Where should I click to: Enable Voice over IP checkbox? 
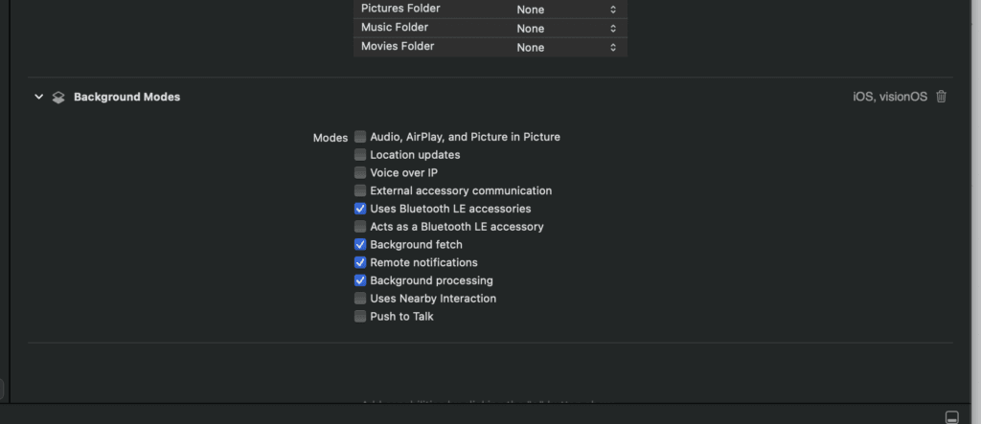[x=360, y=173]
